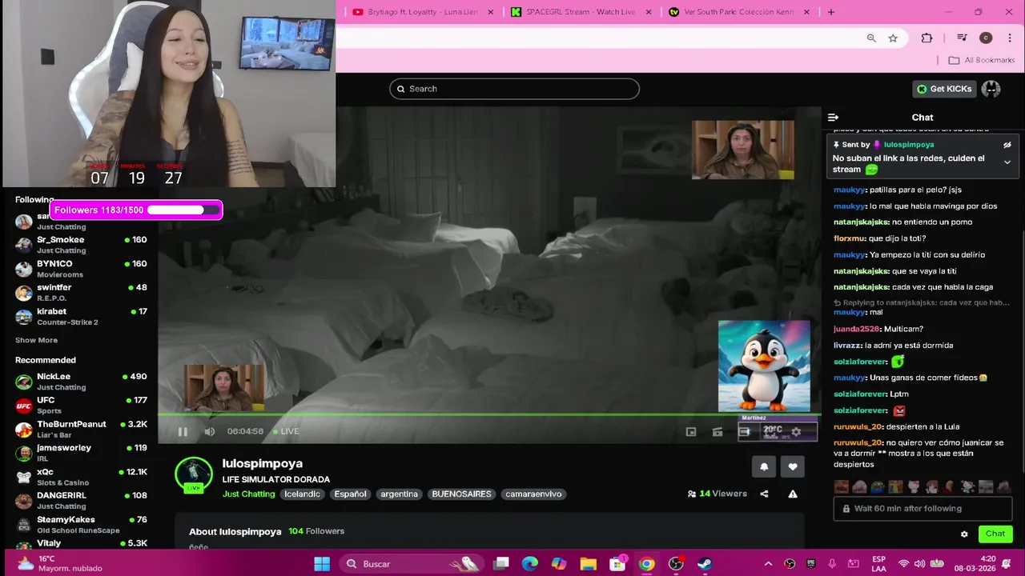The width and height of the screenshot is (1025, 576).
Task: Jump to LIVE indicator in player
Action: 286,431
